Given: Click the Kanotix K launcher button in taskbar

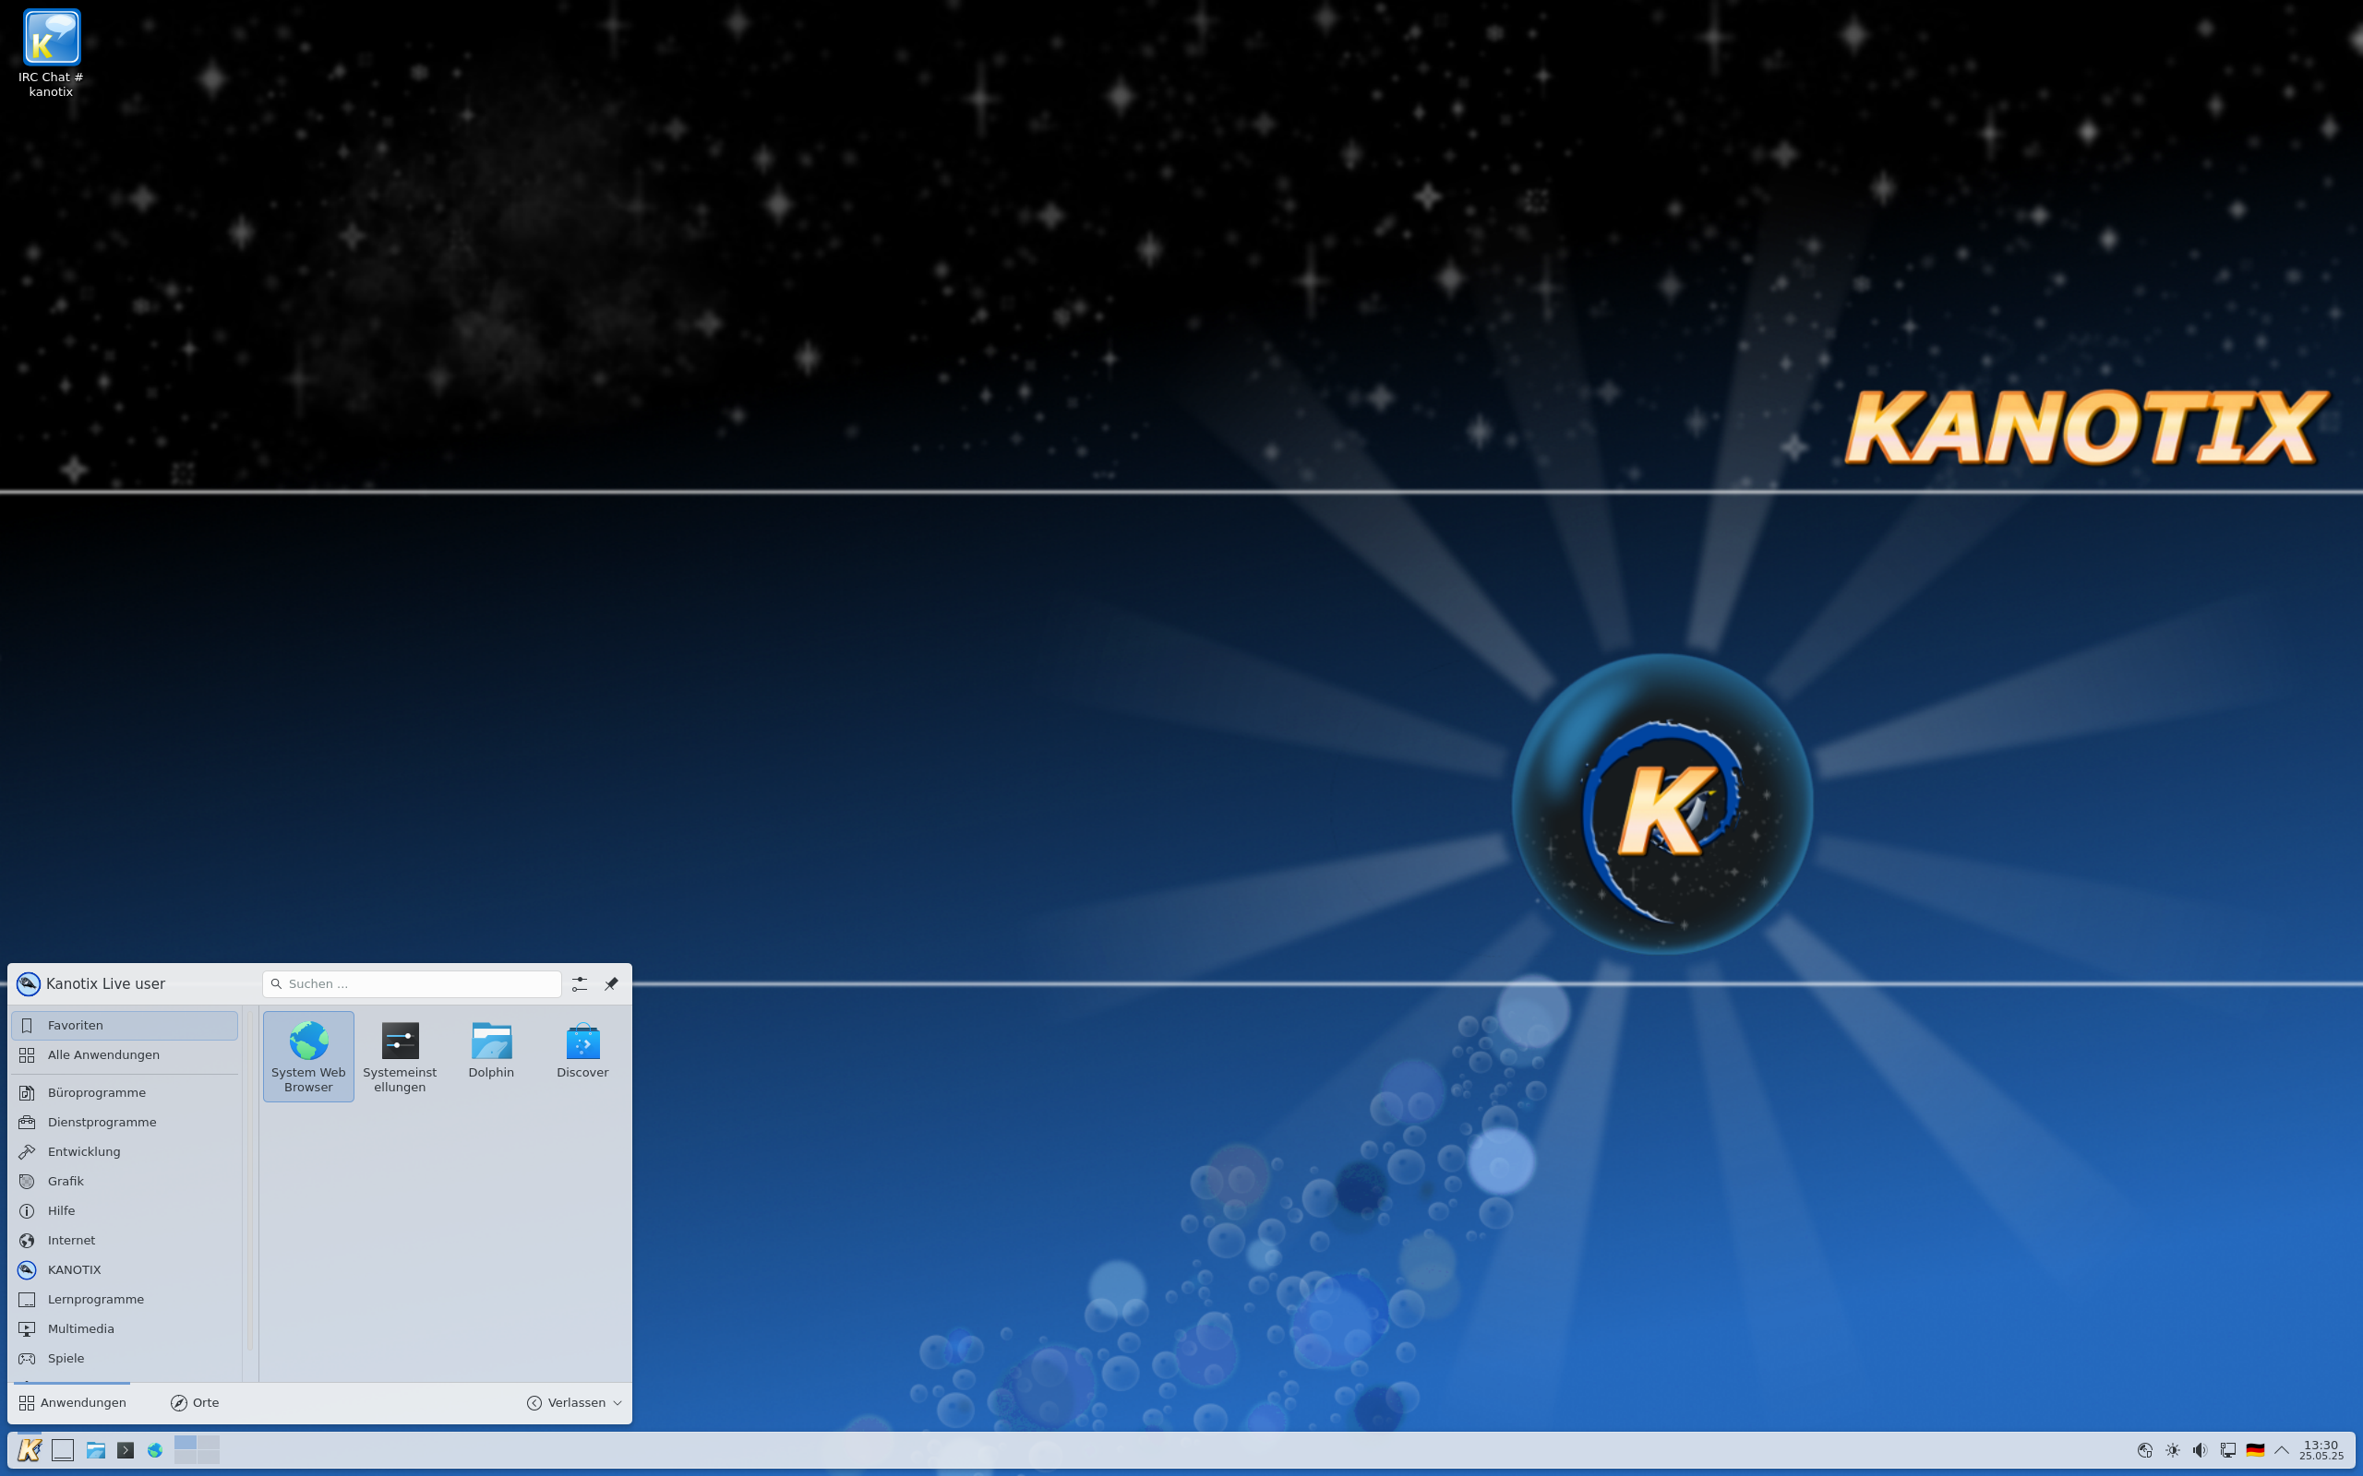Looking at the screenshot, I should point(30,1449).
